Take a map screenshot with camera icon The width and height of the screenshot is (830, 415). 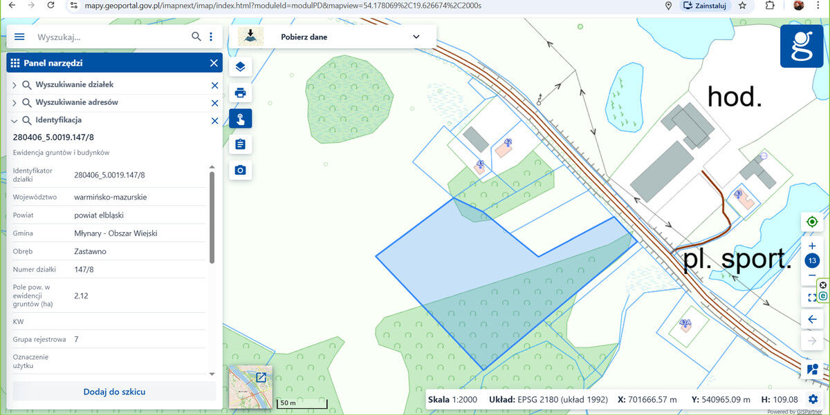pos(240,170)
